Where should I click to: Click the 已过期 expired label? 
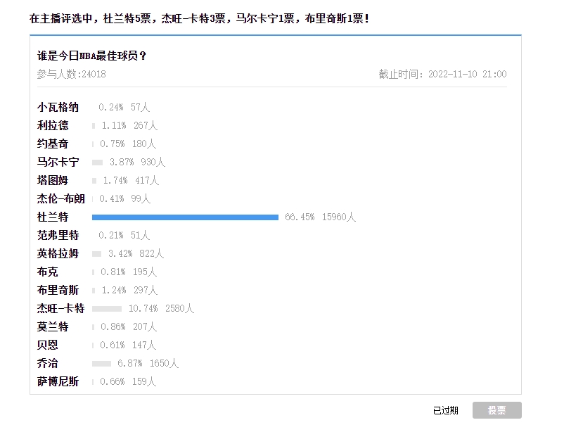[x=445, y=410]
